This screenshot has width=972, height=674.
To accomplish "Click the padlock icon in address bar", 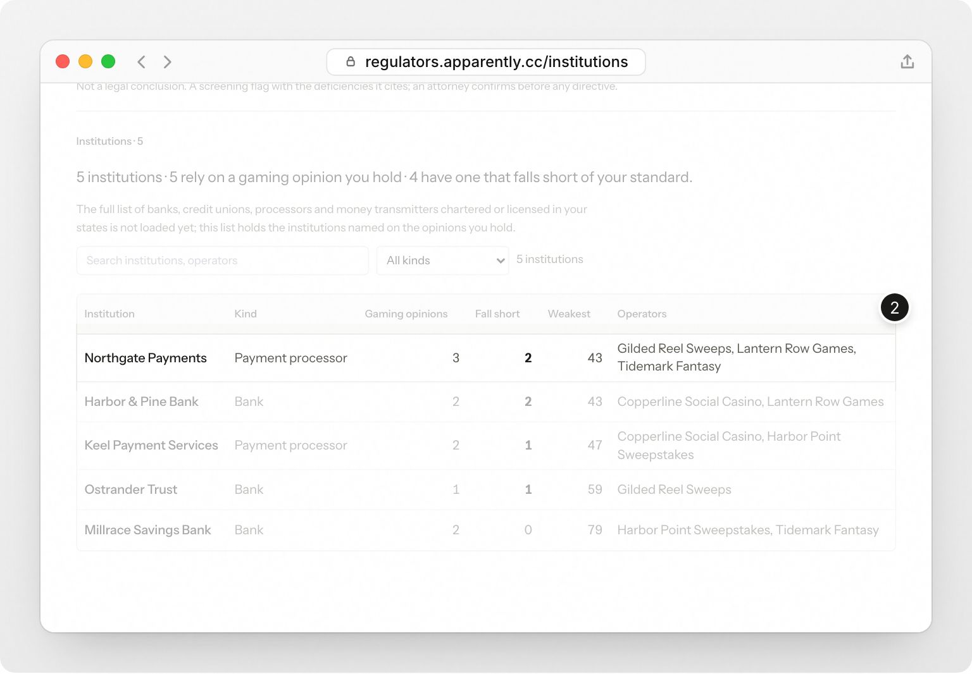I will tap(351, 61).
